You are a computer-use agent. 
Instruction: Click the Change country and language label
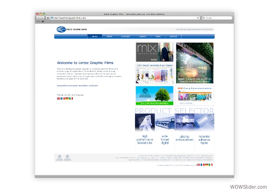point(70,95)
